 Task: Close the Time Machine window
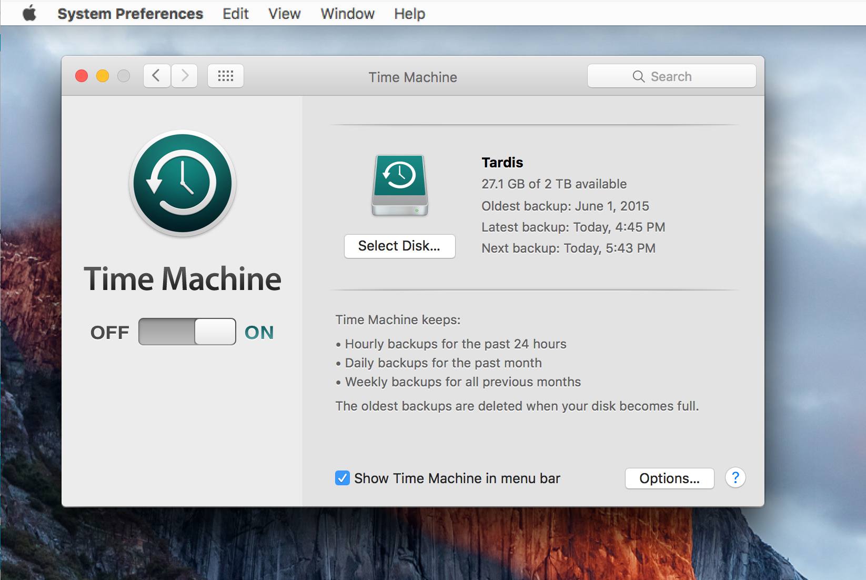click(x=82, y=76)
